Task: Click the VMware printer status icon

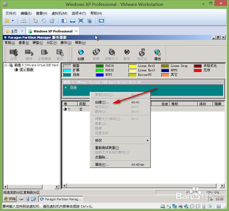Action: point(180,207)
